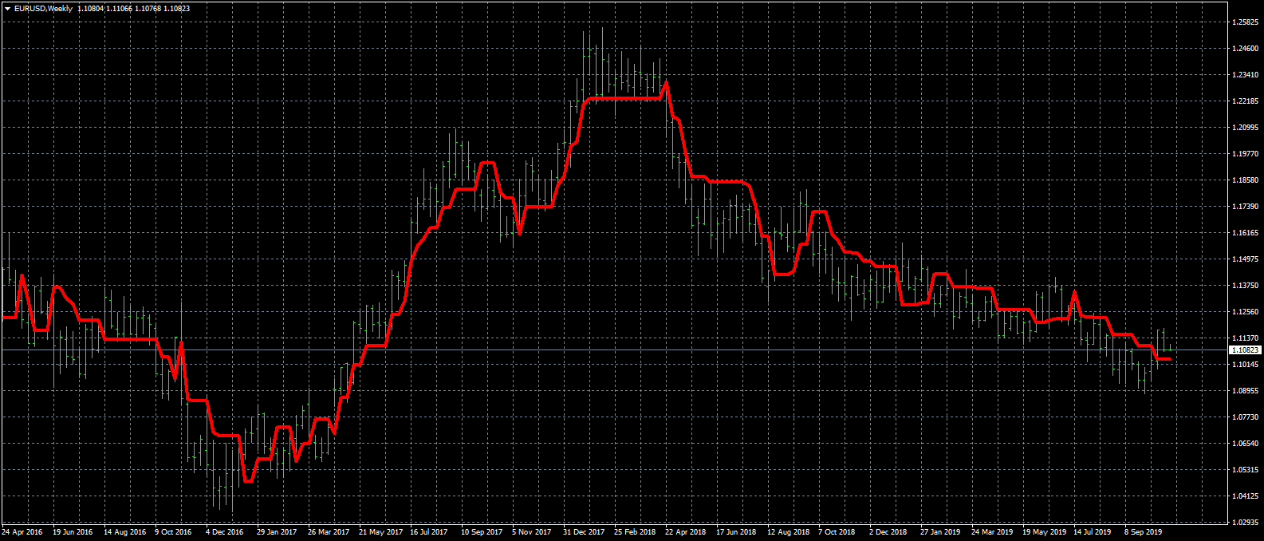
Task: Click the 1.24600 price axis label
Action: [x=1245, y=49]
